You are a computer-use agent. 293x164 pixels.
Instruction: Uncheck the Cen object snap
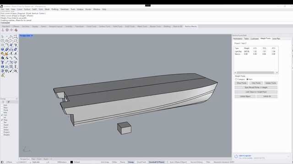[x=2, y=115]
